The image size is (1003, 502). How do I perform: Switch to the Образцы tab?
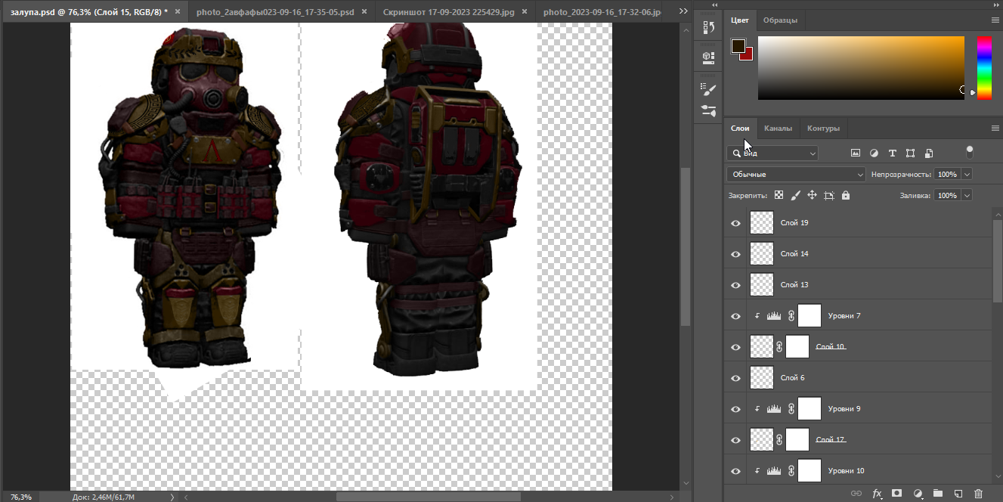779,20
